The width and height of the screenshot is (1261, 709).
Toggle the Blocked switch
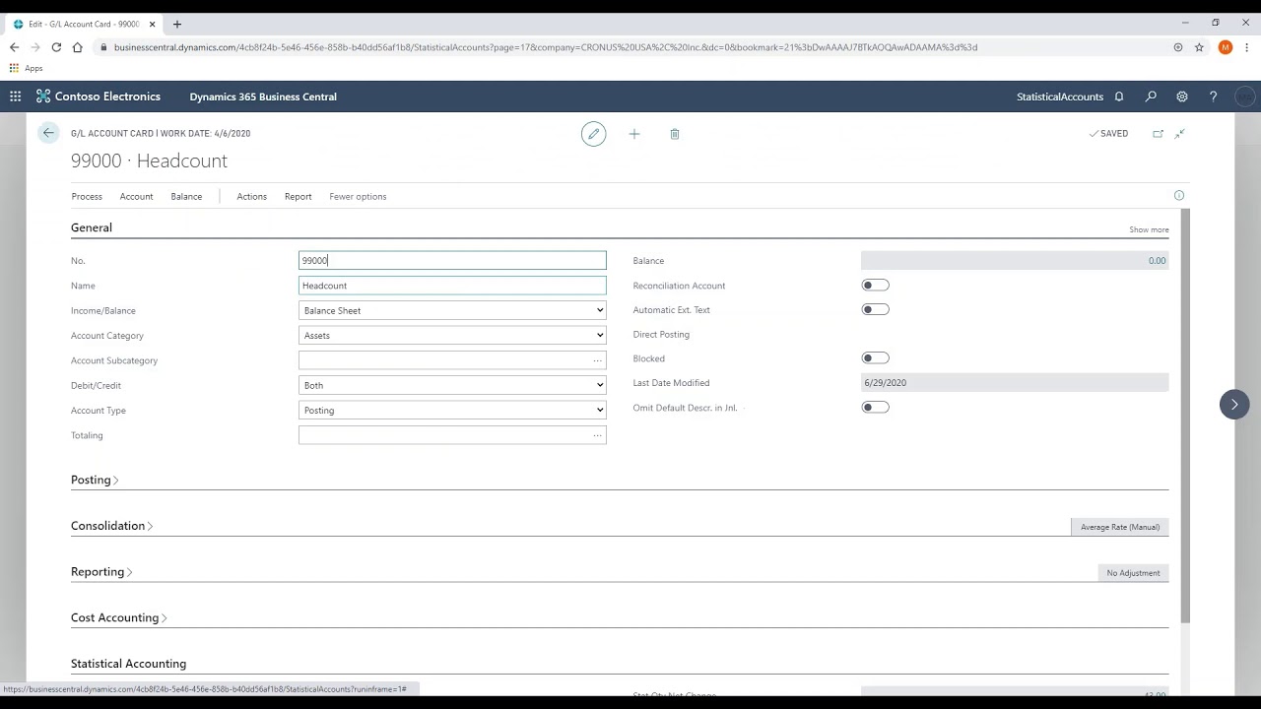tap(875, 358)
